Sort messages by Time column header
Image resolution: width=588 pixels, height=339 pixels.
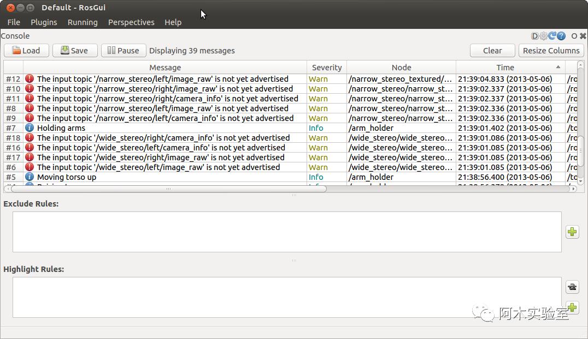tap(505, 68)
